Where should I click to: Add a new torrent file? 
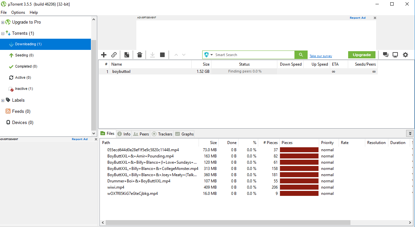click(x=104, y=55)
